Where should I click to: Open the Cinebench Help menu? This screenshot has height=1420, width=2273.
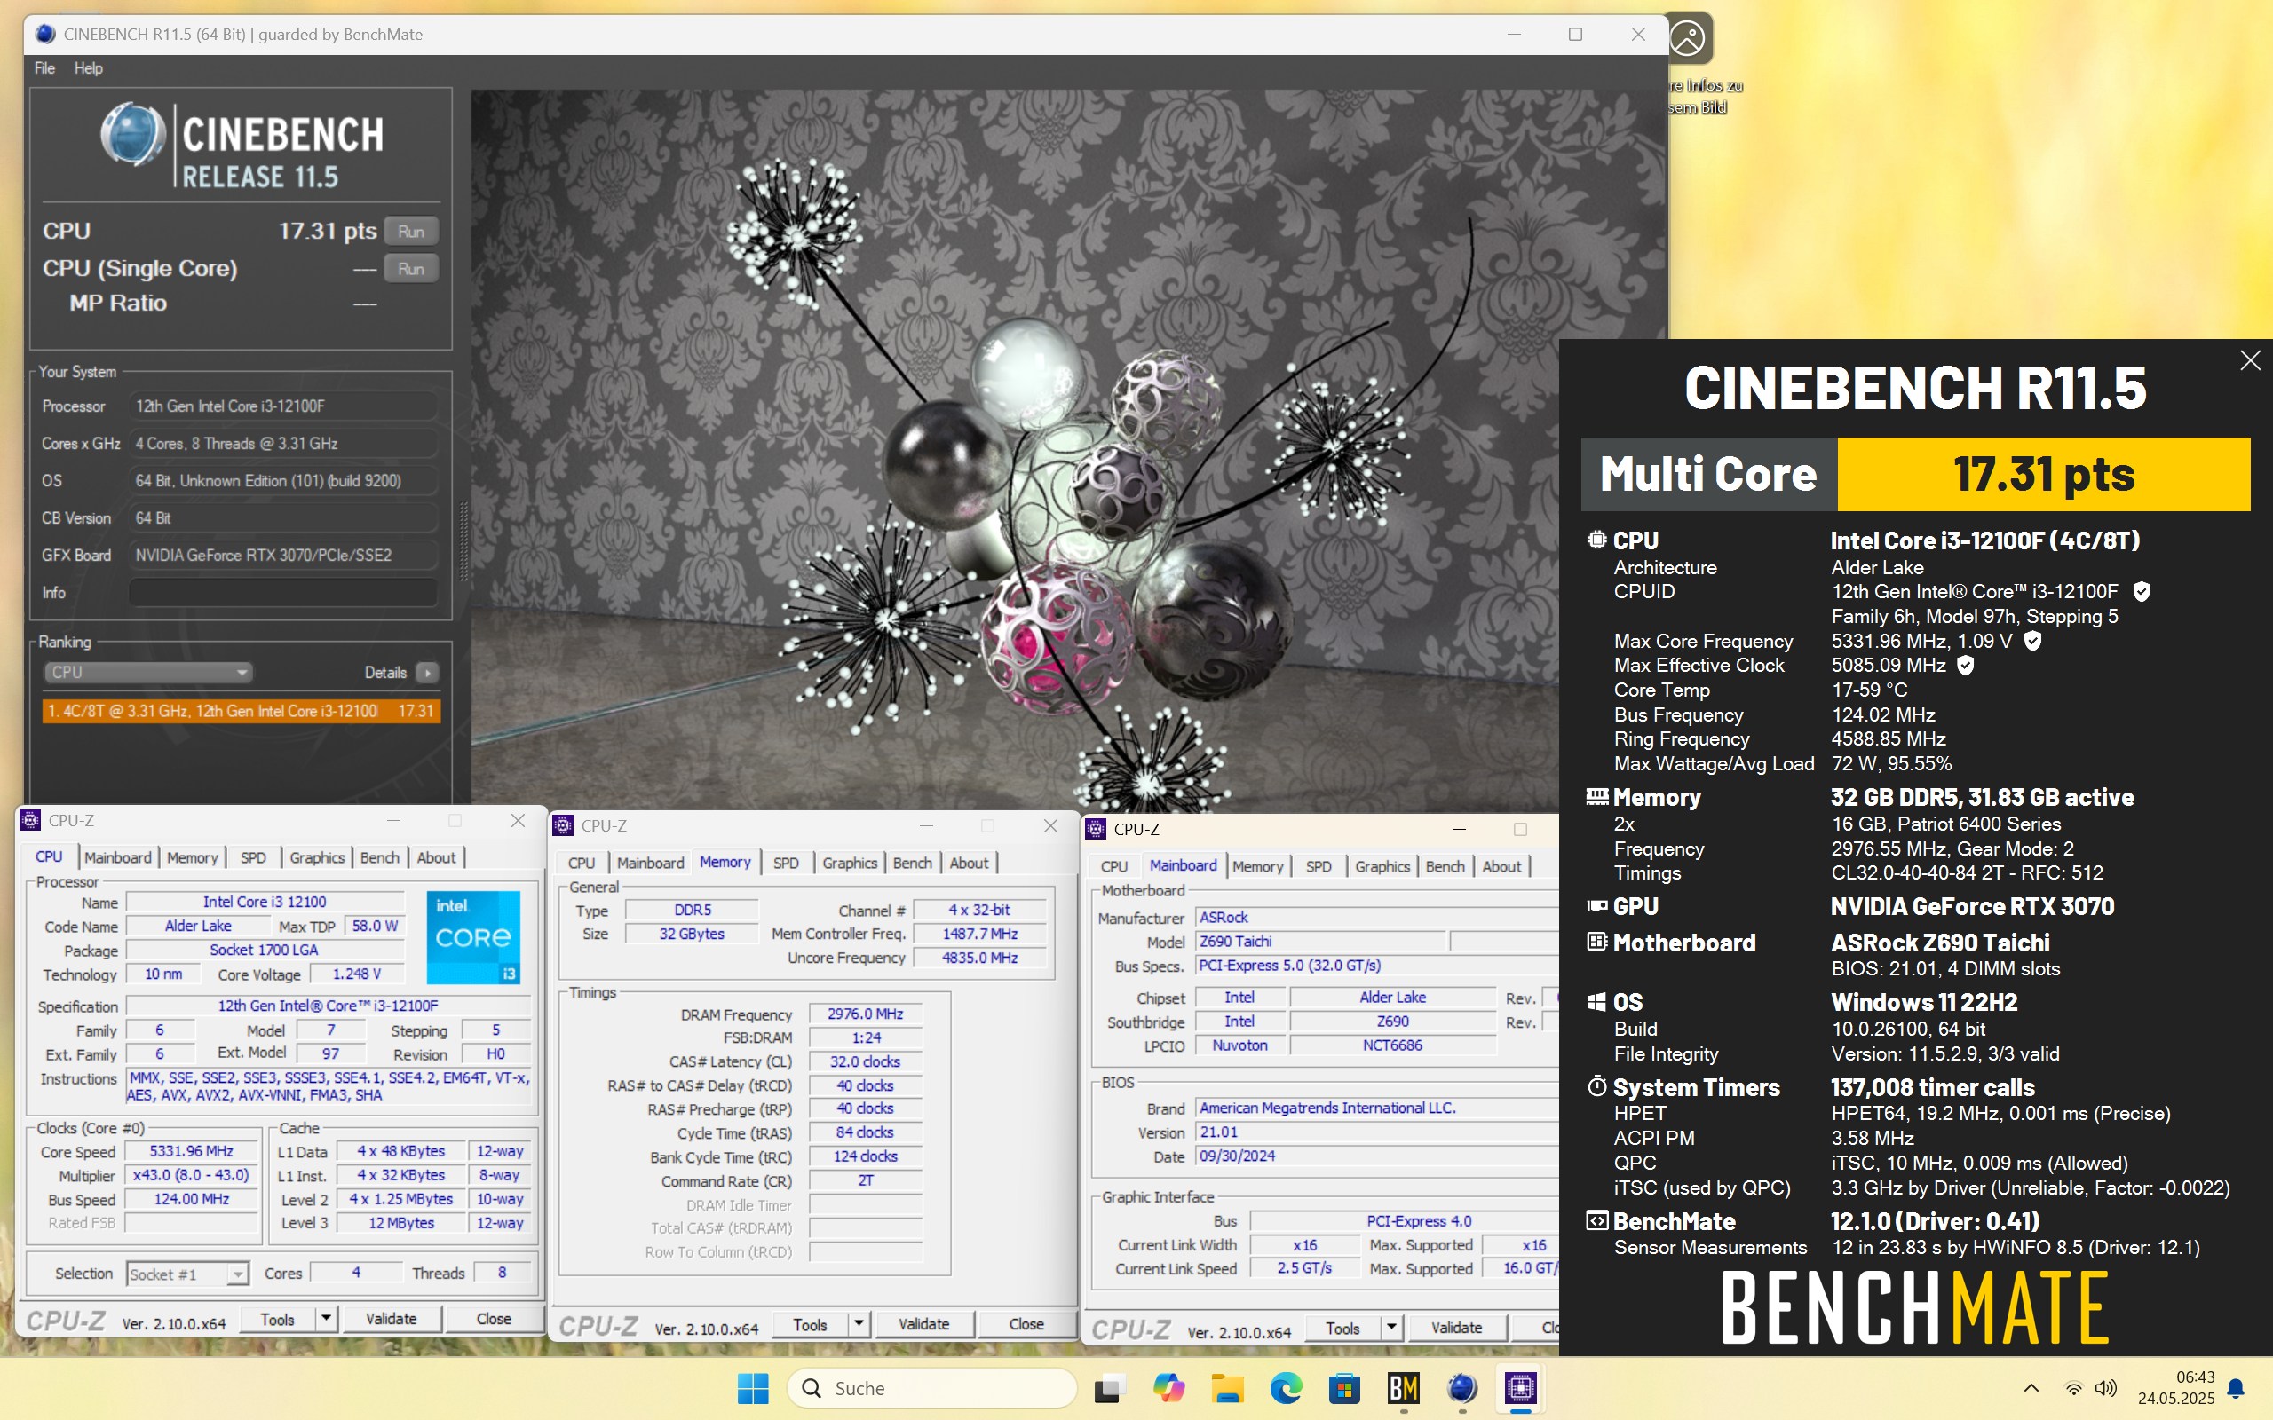tap(88, 67)
